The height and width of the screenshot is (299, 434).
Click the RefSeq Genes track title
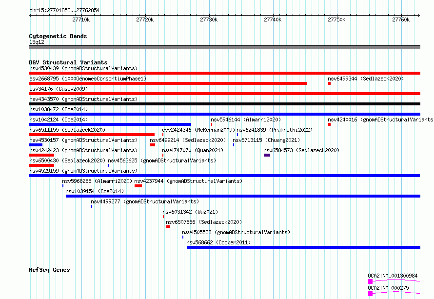tap(49, 270)
